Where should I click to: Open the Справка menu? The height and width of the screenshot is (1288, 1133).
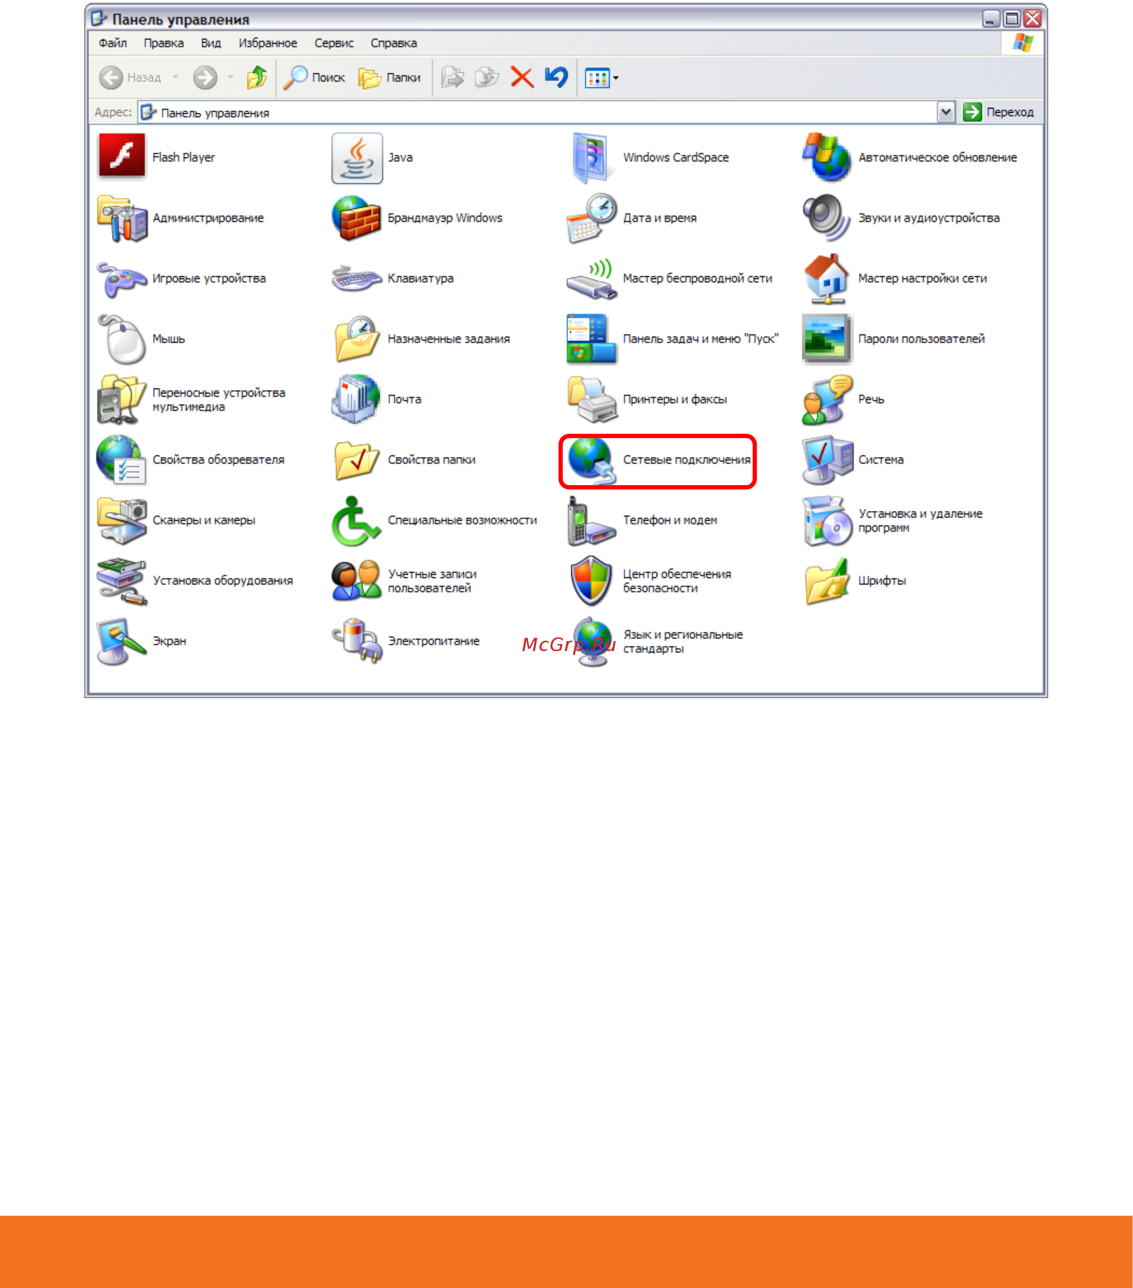click(x=394, y=43)
